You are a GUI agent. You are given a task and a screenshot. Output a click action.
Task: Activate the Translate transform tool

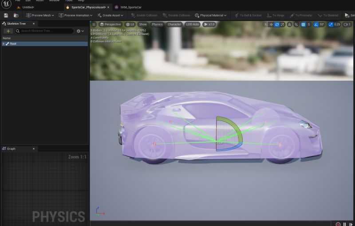[271, 24]
